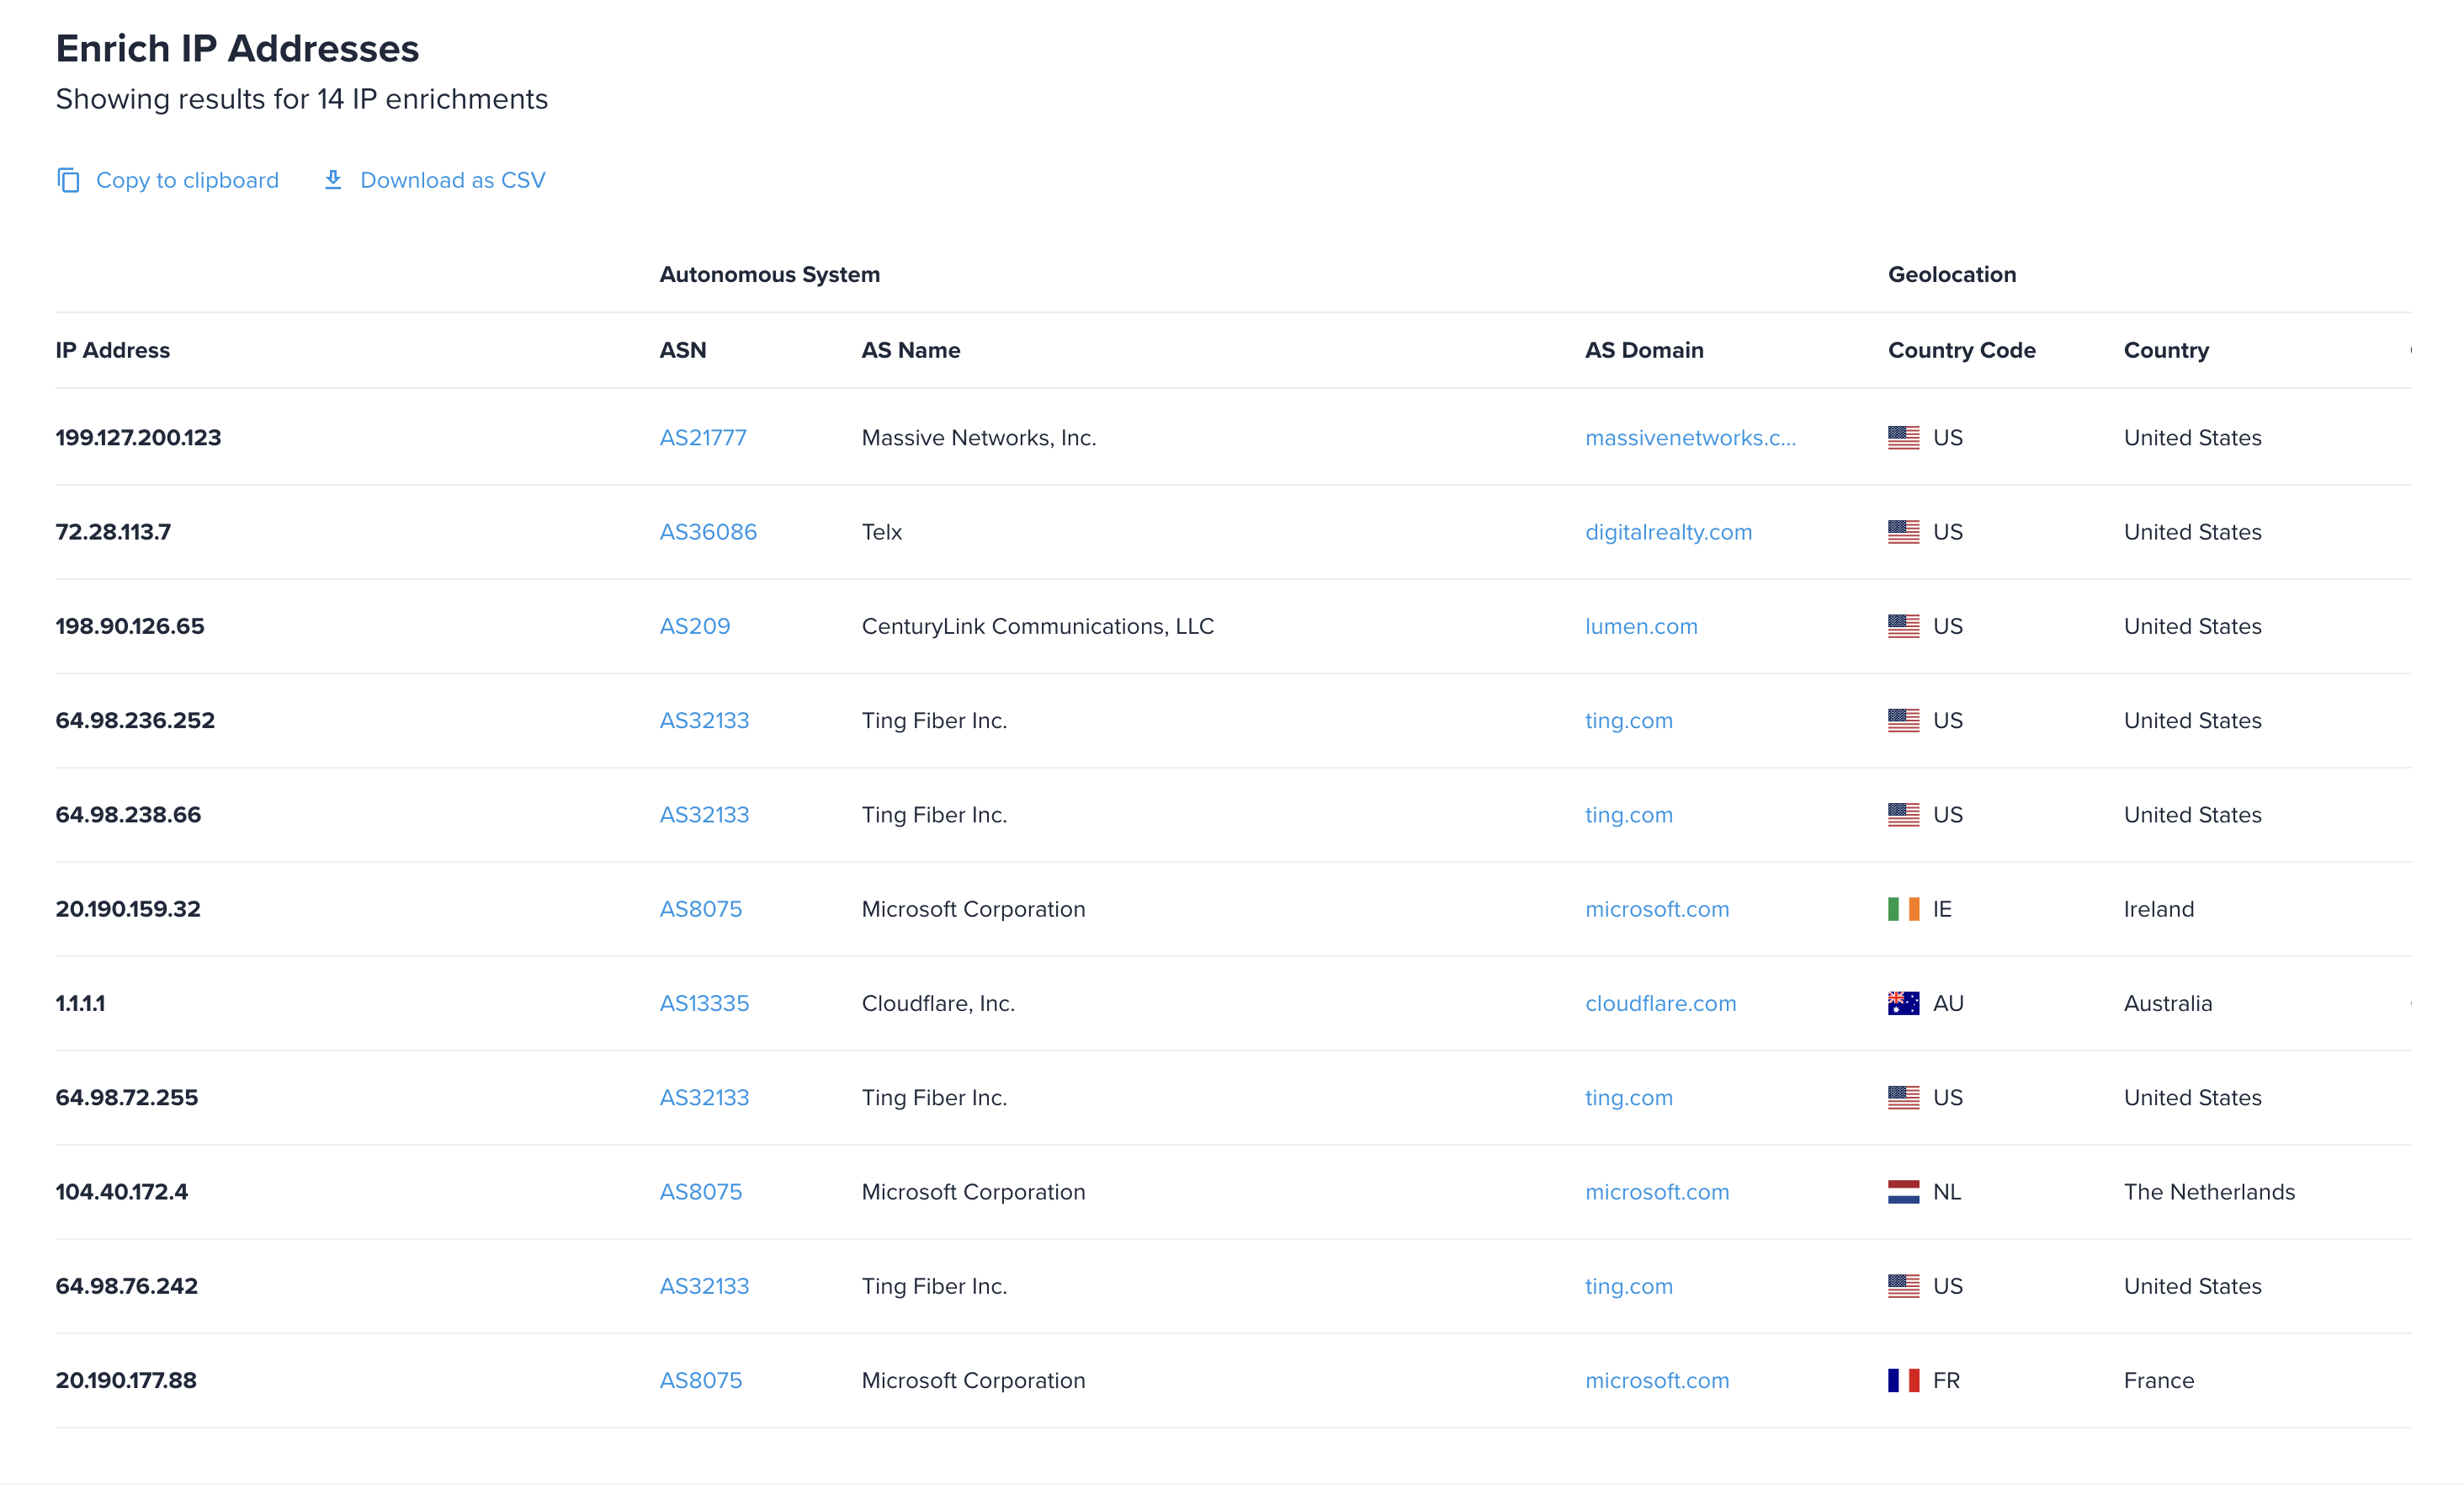Visit ting.com link in 64.98.76.242 row

(1629, 1286)
